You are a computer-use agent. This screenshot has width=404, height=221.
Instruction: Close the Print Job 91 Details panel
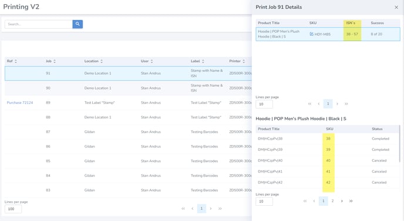[x=396, y=8]
